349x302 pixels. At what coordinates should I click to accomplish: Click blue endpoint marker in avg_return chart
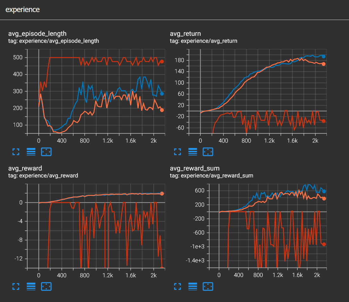click(x=324, y=56)
